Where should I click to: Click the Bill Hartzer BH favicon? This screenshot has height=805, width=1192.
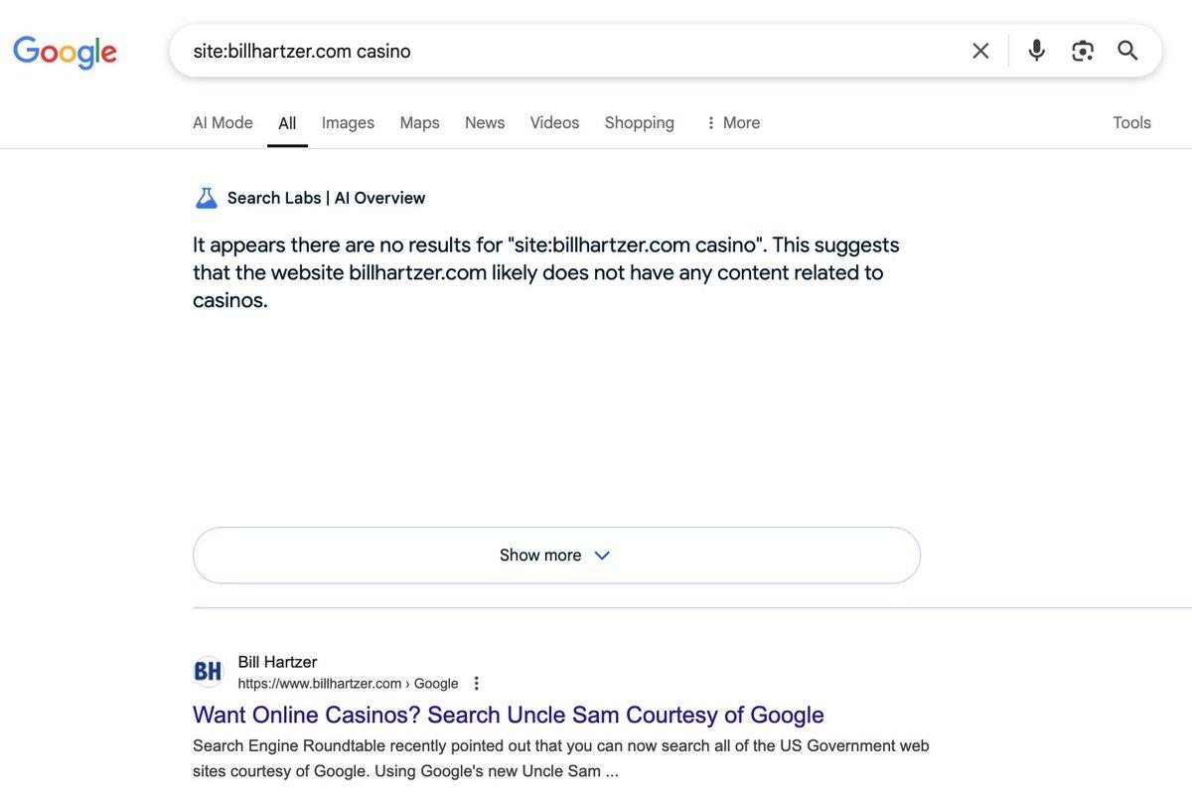coord(208,672)
